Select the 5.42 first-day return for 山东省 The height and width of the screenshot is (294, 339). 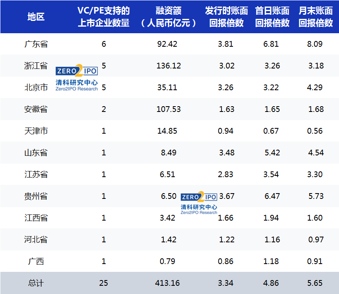[272, 153]
